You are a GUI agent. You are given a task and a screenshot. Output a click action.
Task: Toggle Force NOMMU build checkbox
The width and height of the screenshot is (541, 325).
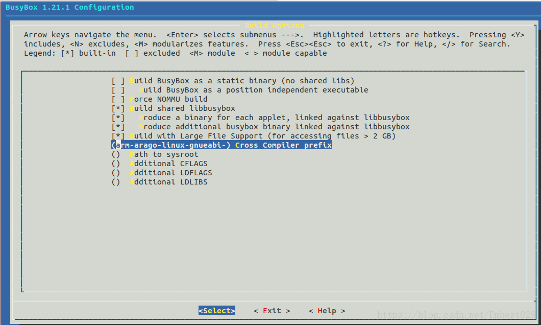pyautogui.click(x=118, y=99)
